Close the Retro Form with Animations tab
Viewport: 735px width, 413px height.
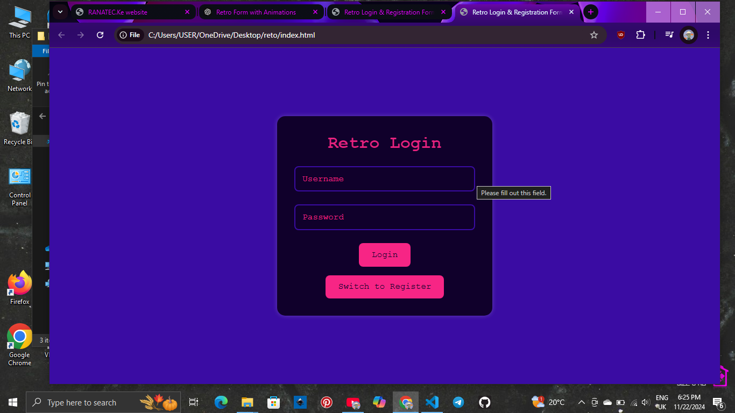315,12
